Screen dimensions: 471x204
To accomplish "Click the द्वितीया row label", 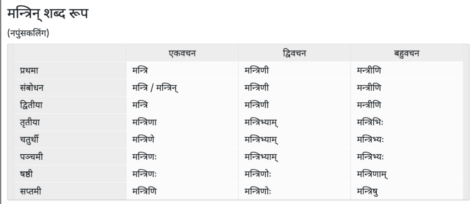I will point(31,105).
